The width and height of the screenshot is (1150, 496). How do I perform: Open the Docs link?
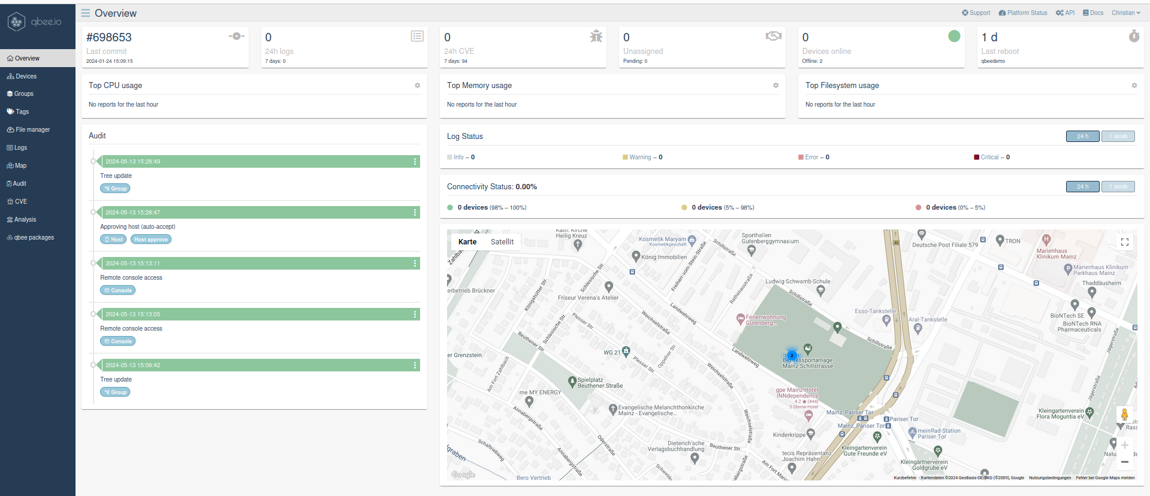click(1093, 13)
